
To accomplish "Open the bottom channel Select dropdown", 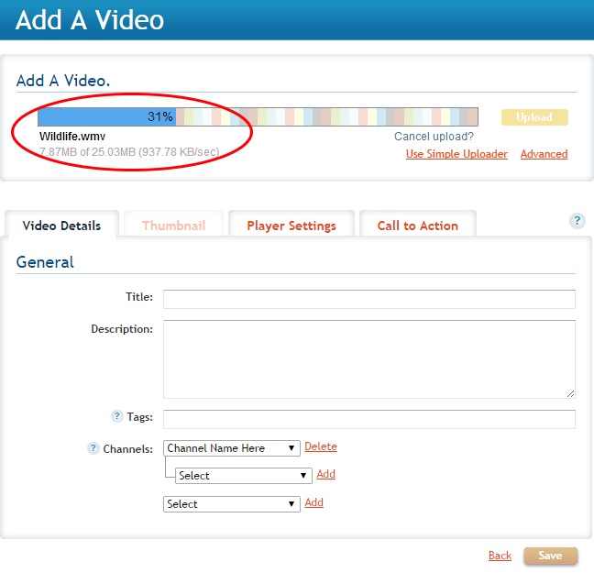I will 232,504.
